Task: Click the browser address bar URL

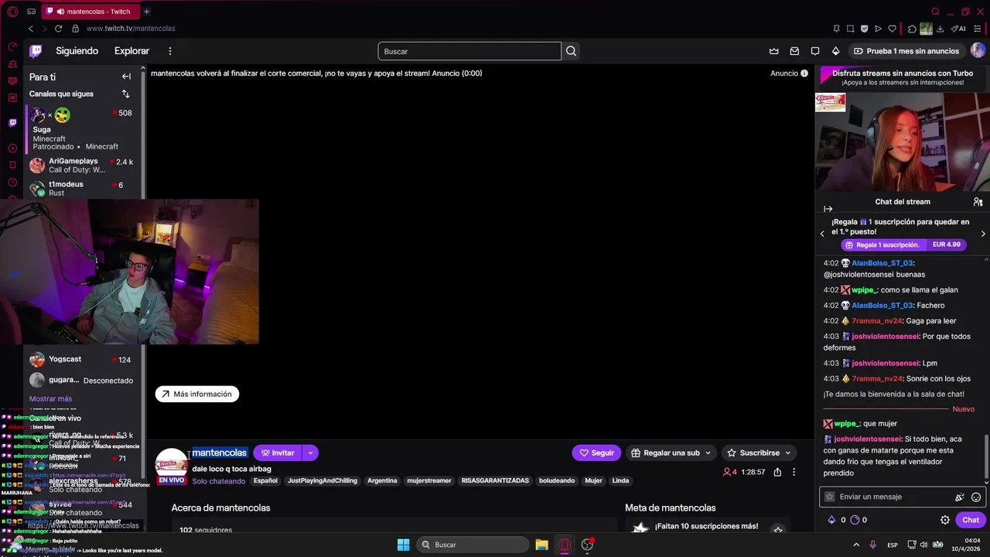Action: click(131, 29)
